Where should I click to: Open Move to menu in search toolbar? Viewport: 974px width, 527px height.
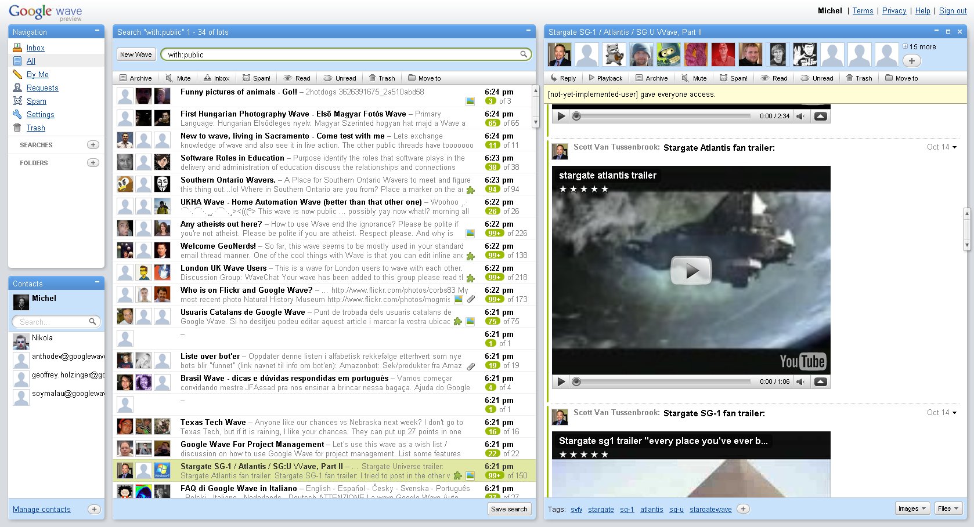[x=424, y=78]
